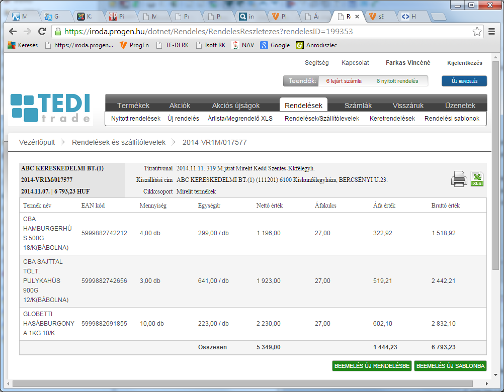This screenshot has height=392, width=504.
Task: Click the Kapcsolat link
Action: point(355,63)
